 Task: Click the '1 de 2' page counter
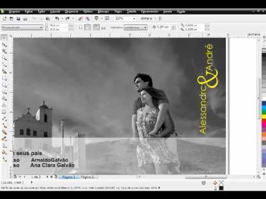[36, 177]
